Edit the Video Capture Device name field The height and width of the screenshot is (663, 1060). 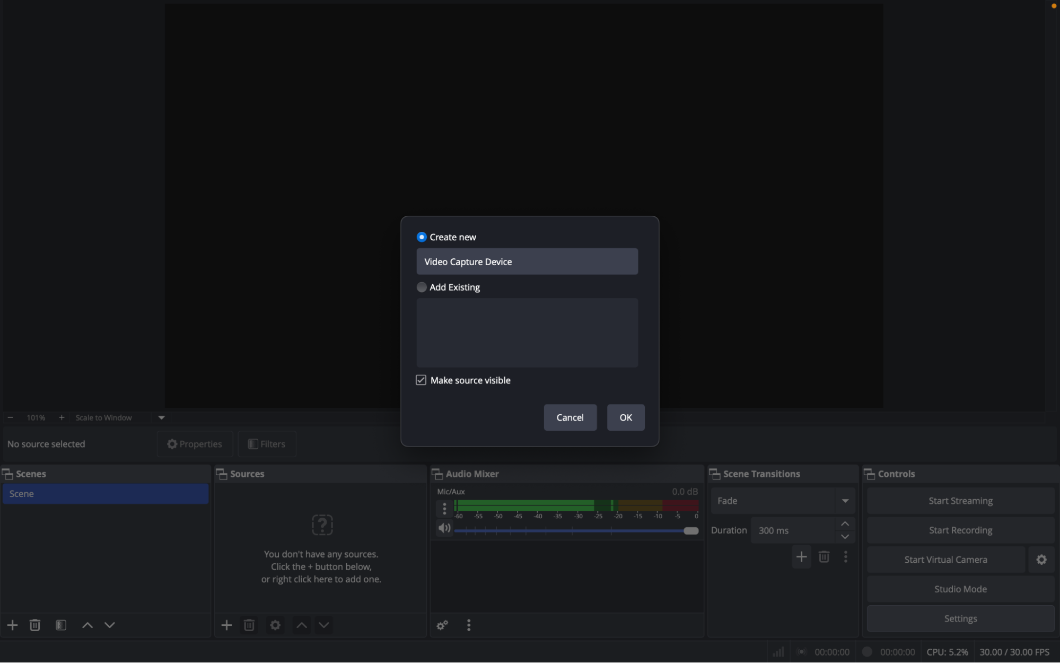coord(527,262)
